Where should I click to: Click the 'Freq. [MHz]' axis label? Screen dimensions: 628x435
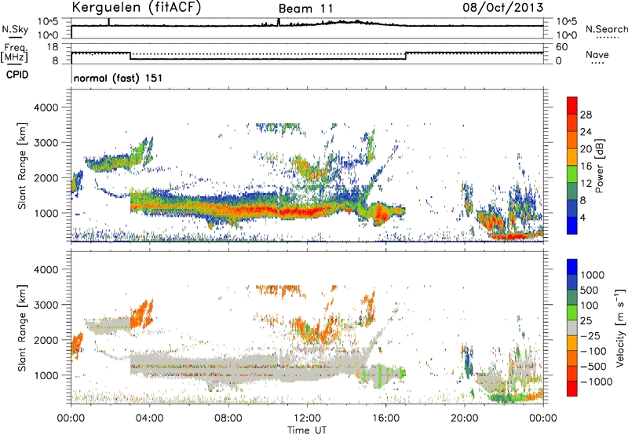click(x=14, y=53)
